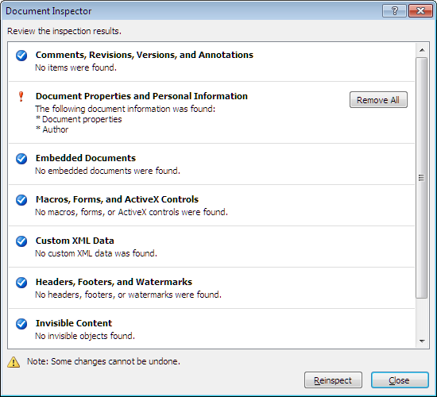The width and height of the screenshot is (437, 397).
Task: Click the Embedded Documents checkmark icon
Action: (21, 159)
